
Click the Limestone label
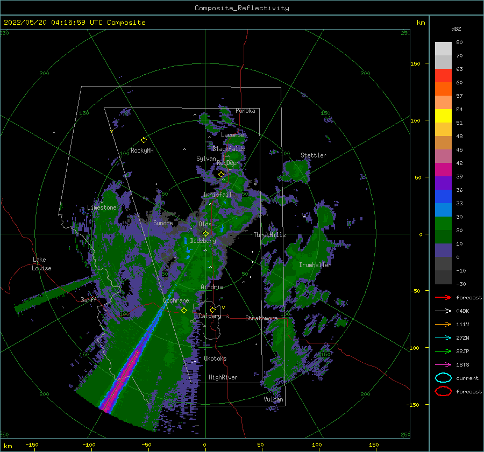(102, 207)
